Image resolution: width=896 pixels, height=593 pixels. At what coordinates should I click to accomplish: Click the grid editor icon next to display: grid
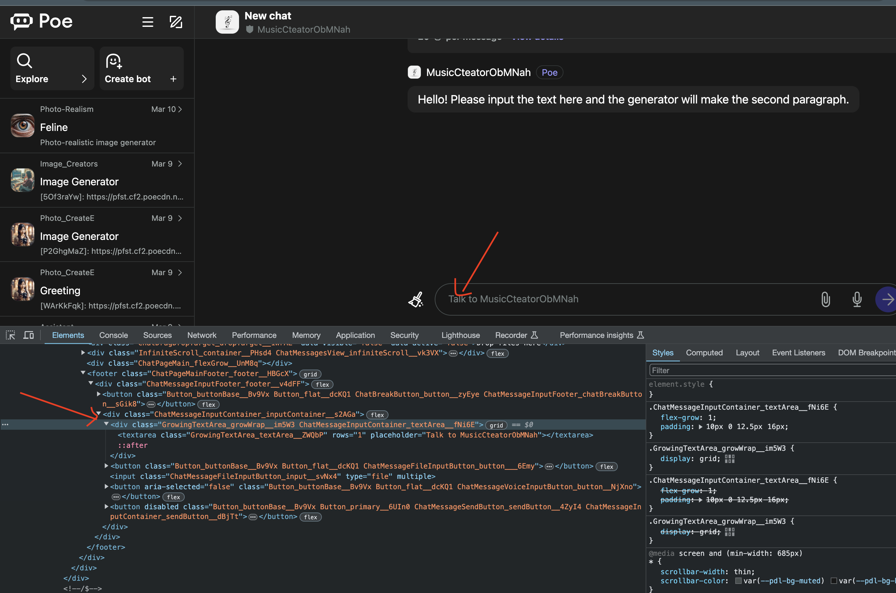coord(729,459)
